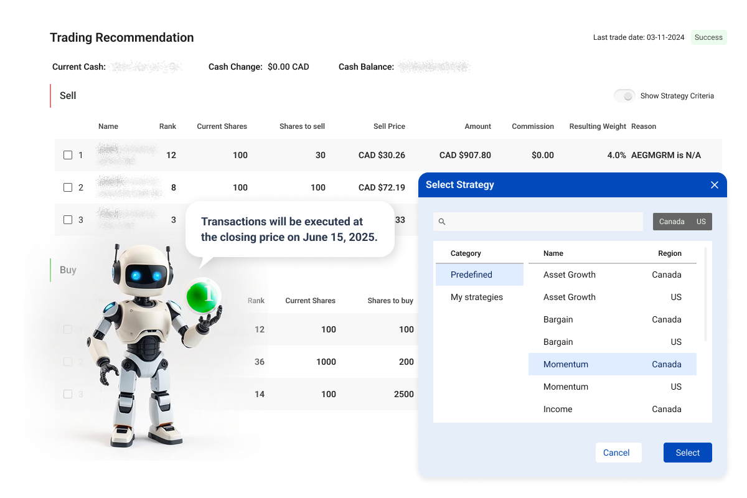Click the strategy search input field
The image size is (747, 498).
click(538, 221)
